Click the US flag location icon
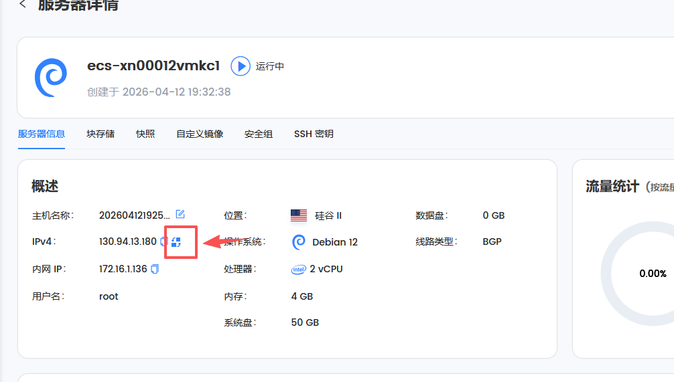 (x=299, y=215)
